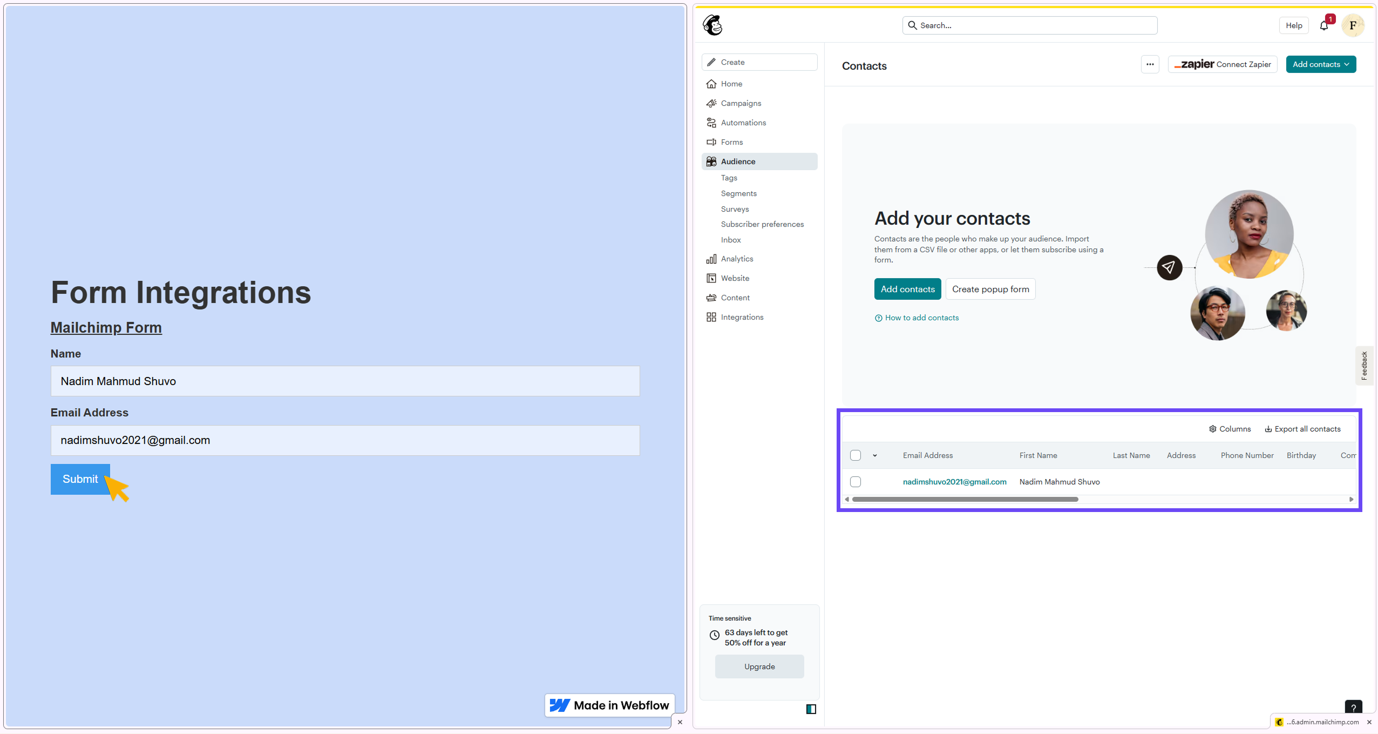Click Export all contacts

pyautogui.click(x=1302, y=429)
